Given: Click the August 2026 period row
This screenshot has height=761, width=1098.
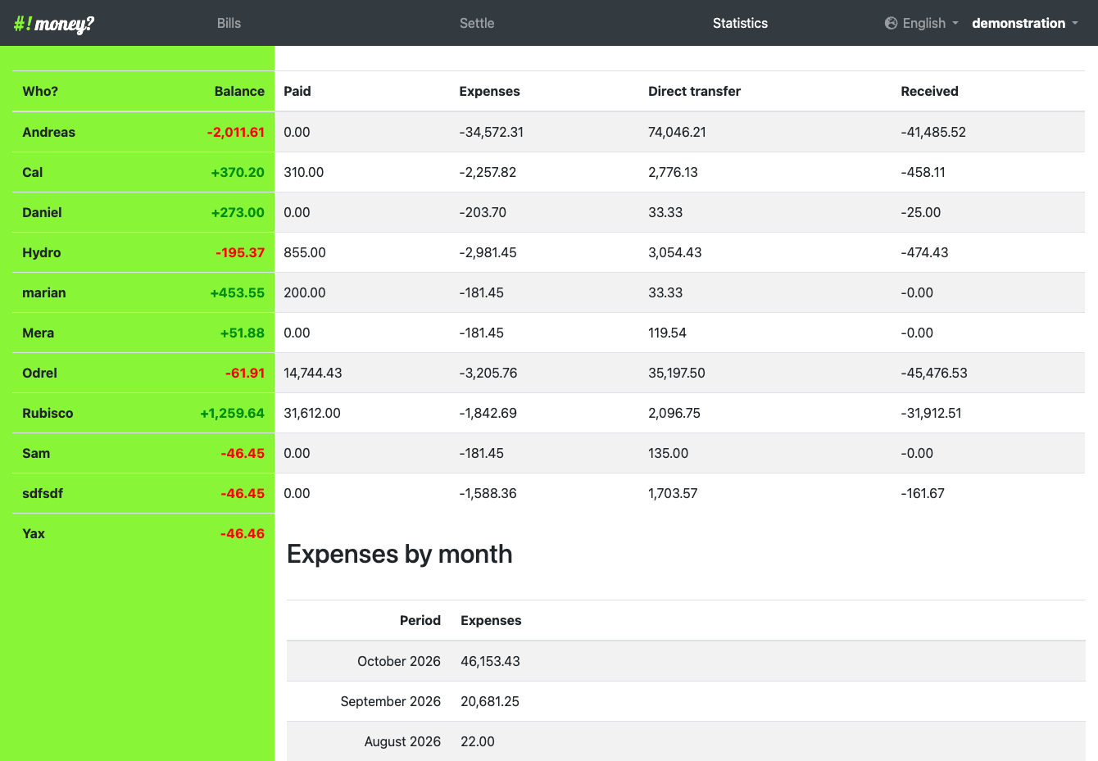Looking at the screenshot, I should click(686, 741).
